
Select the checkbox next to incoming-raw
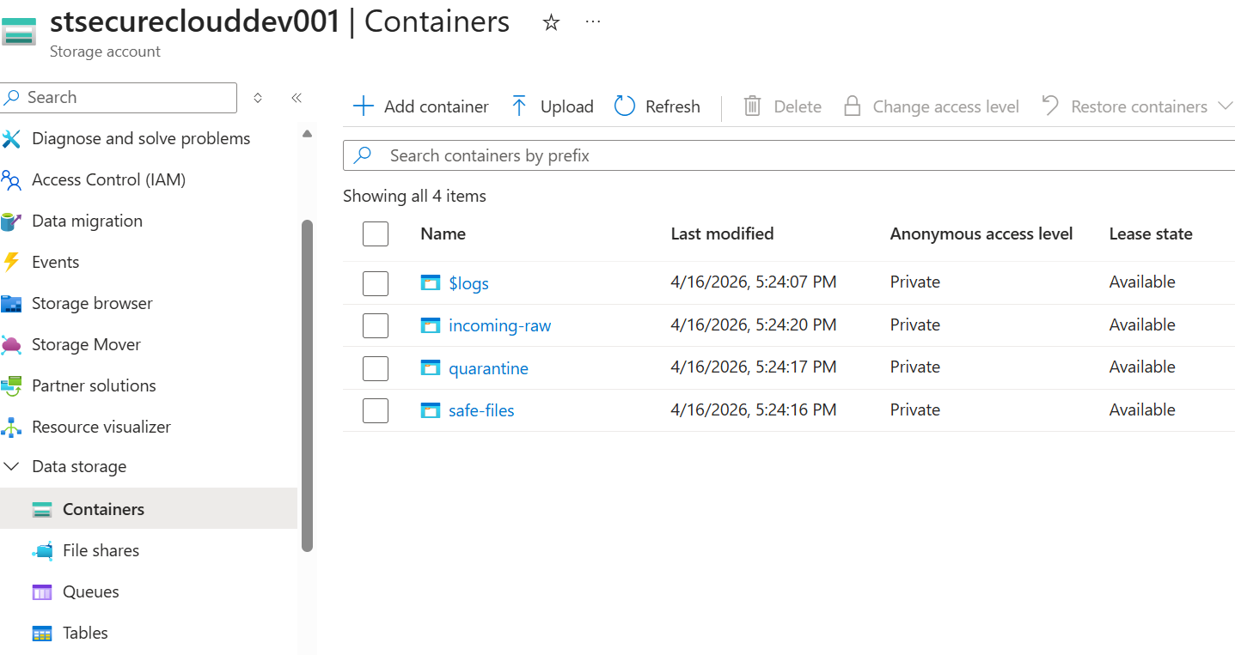[376, 325]
